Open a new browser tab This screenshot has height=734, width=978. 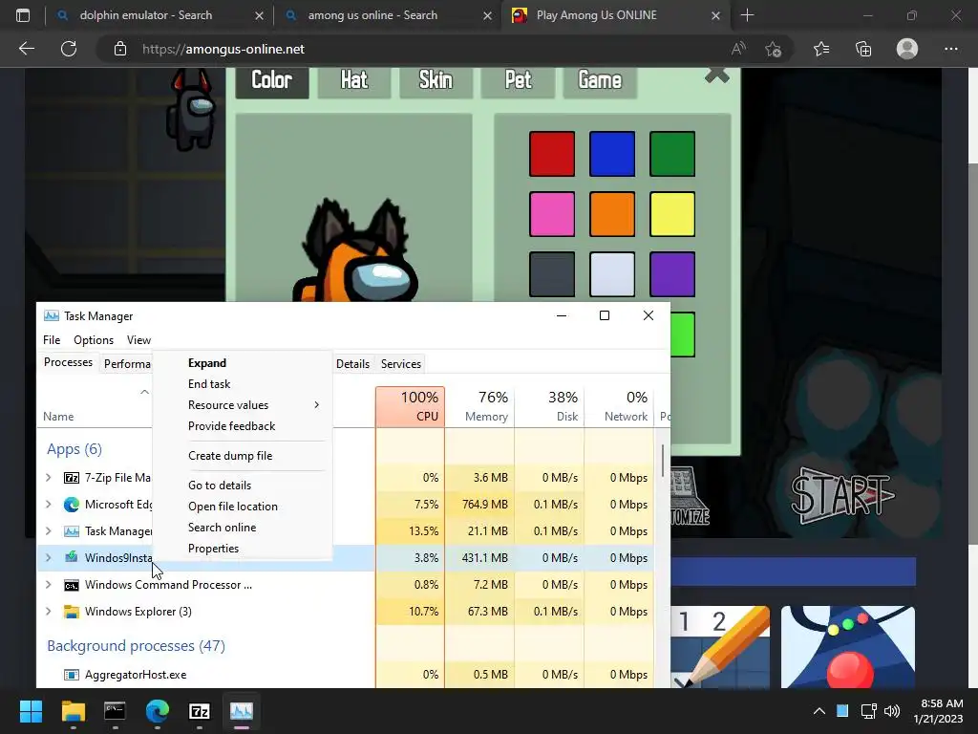747,15
